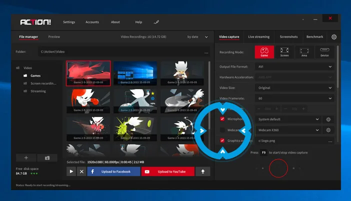This screenshot has width=351, height=201.
Task: Open Video Size Original dropdown
Action: point(294,87)
